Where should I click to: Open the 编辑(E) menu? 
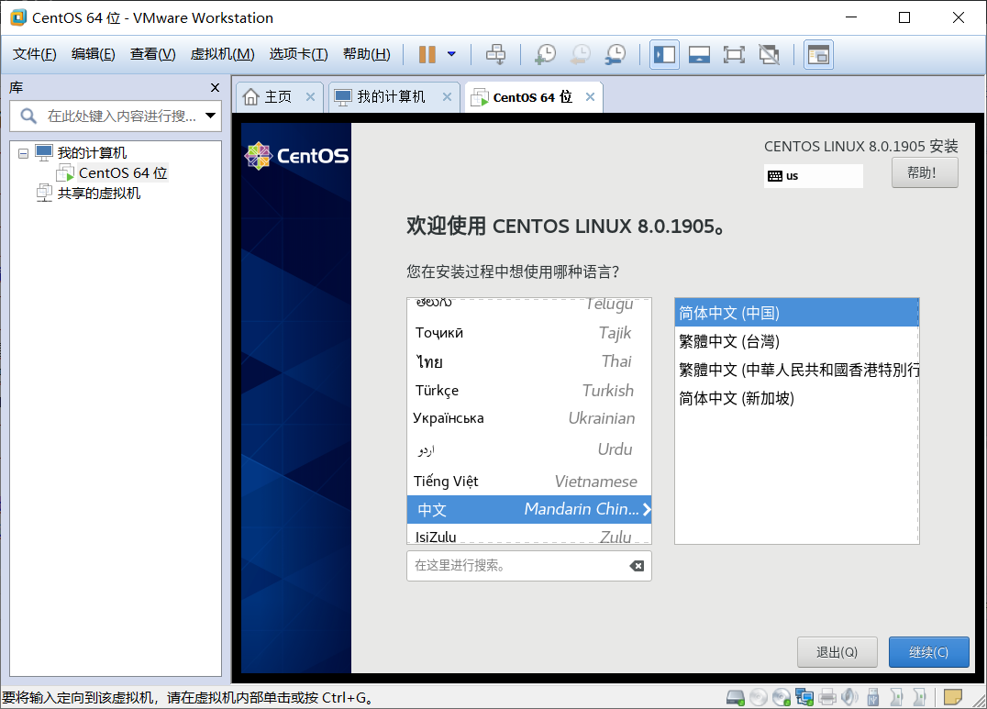click(x=94, y=54)
